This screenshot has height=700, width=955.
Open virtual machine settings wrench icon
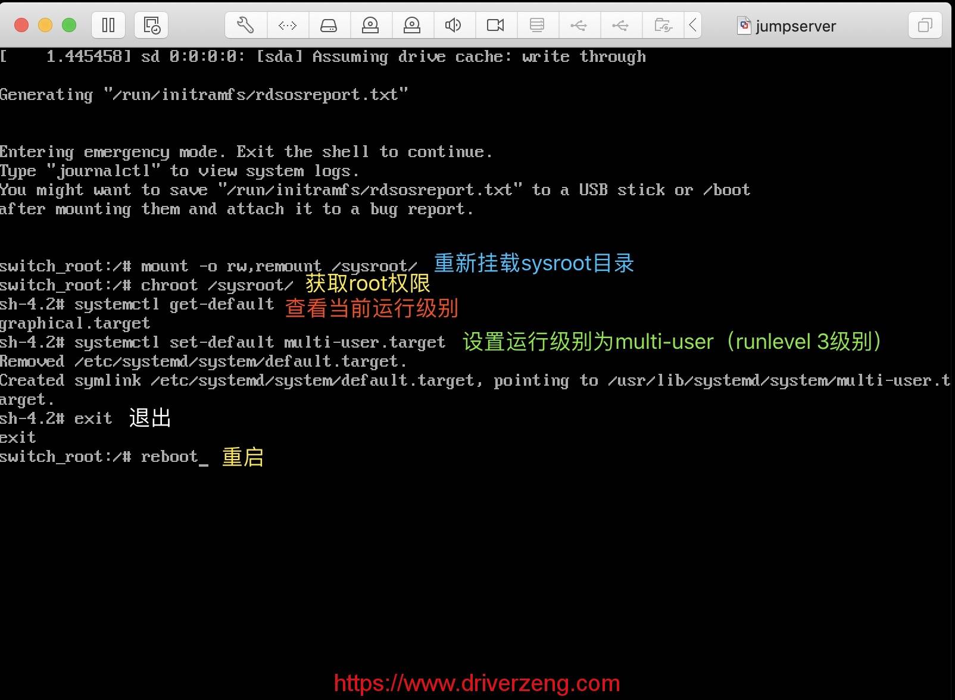(245, 25)
